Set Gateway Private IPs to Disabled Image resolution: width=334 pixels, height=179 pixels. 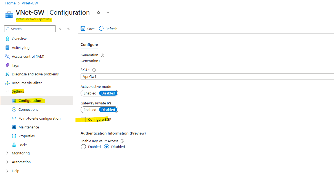click(x=108, y=110)
